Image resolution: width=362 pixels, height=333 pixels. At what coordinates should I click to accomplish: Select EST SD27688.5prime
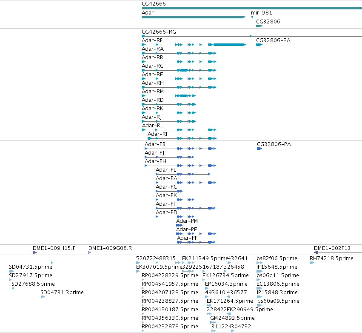click(x=33, y=284)
